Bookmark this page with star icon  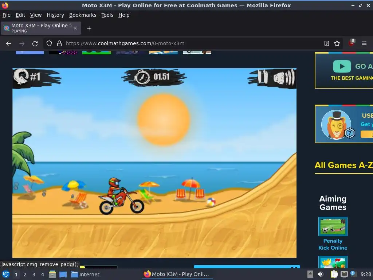pyautogui.click(x=337, y=44)
